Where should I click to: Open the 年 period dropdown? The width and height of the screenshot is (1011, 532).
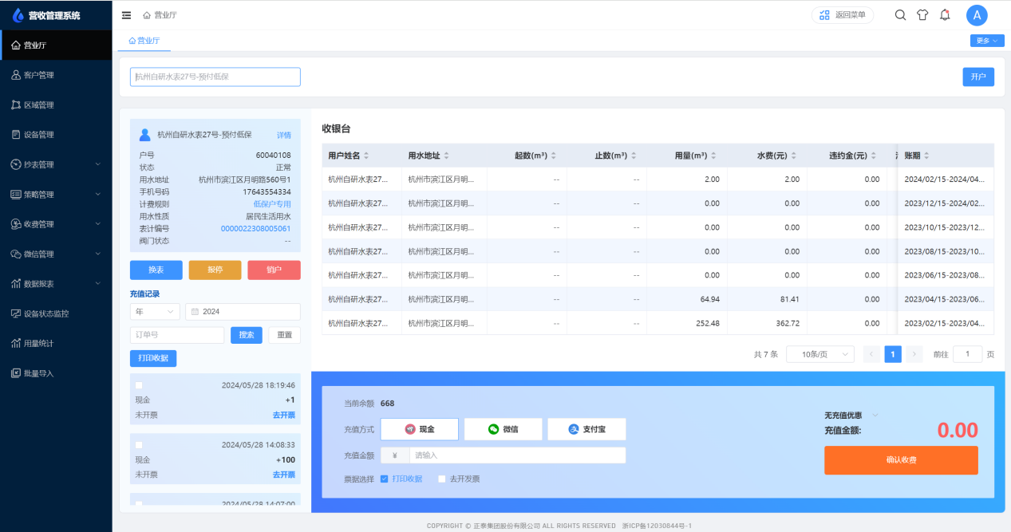pyautogui.click(x=155, y=312)
